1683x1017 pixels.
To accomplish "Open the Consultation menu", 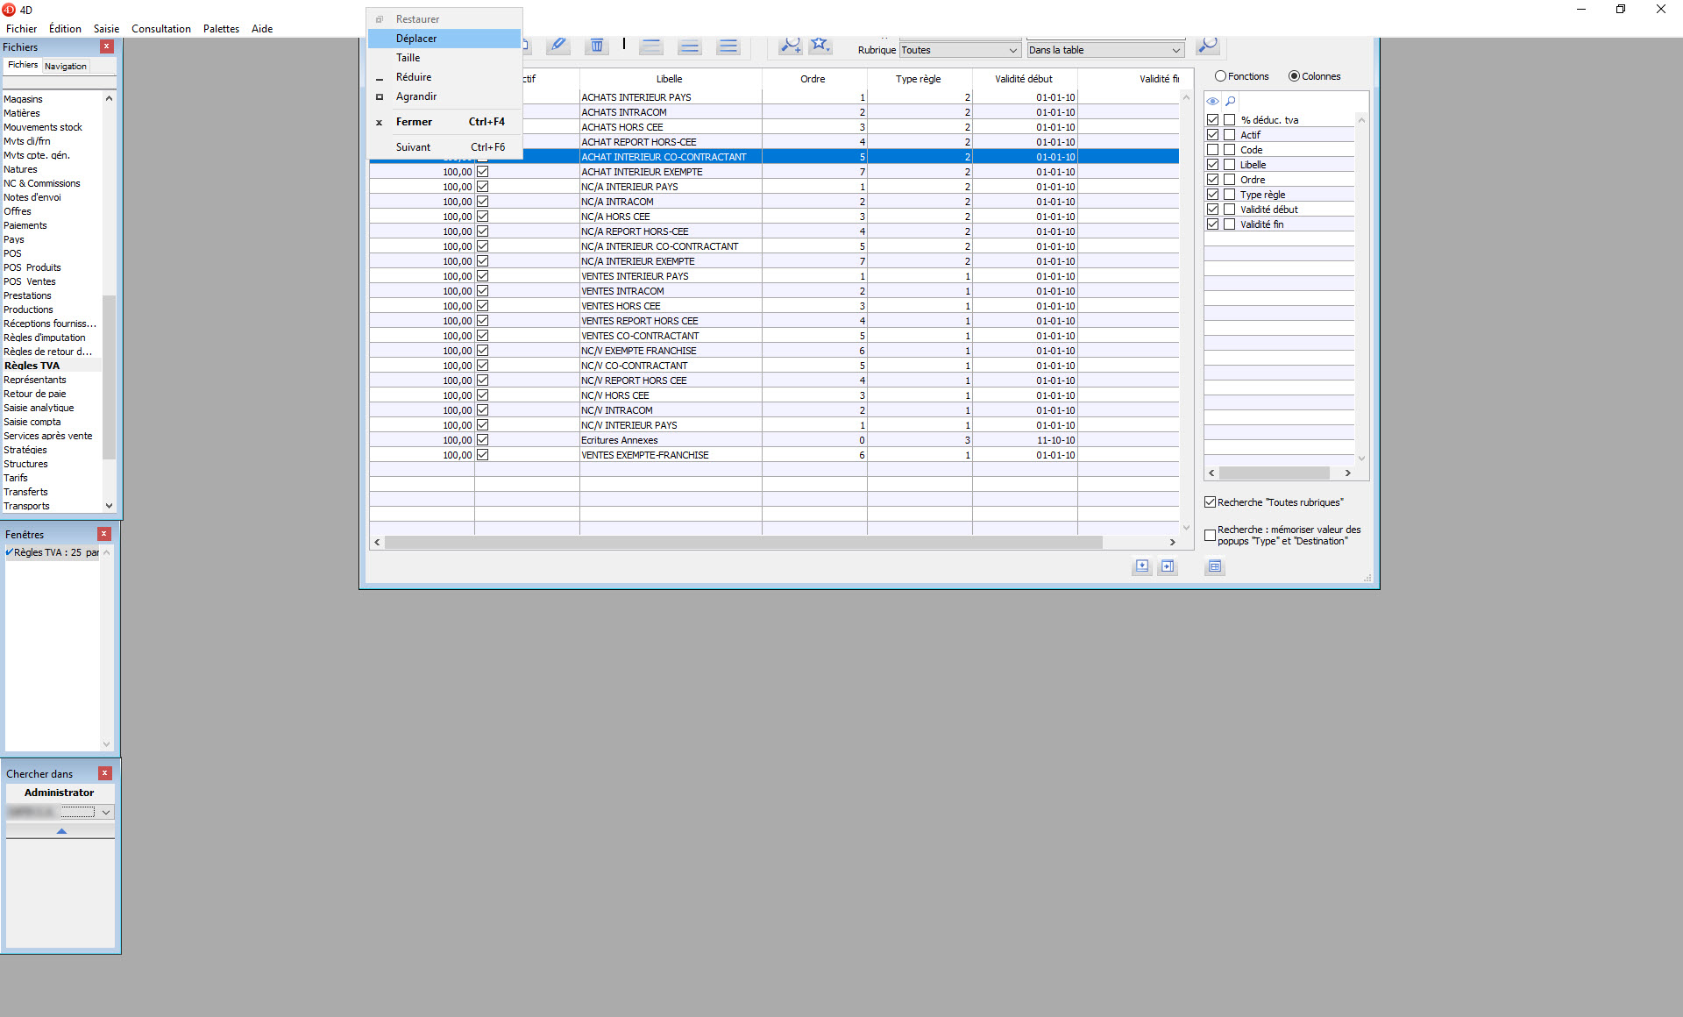I will (x=161, y=29).
